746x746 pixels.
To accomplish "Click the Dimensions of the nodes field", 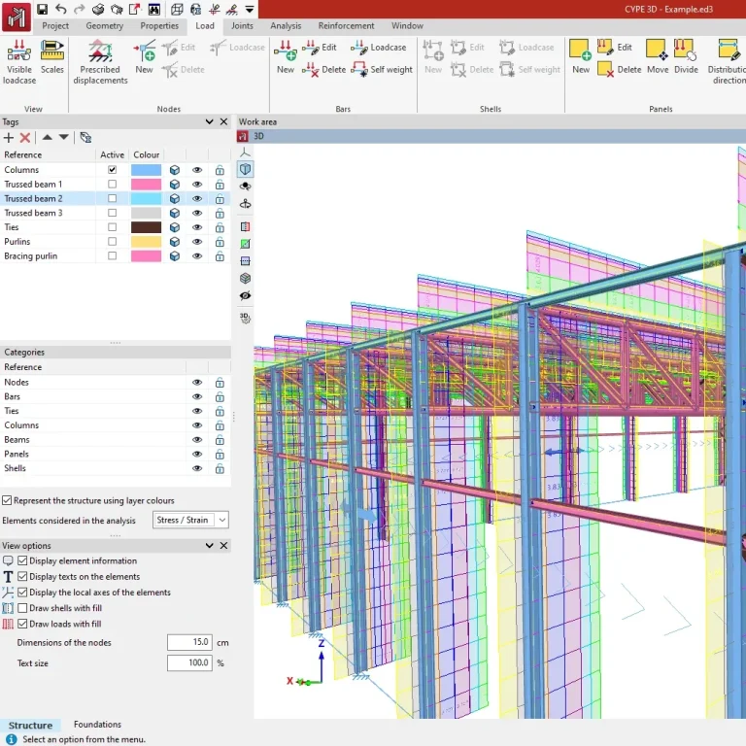I will [188, 642].
